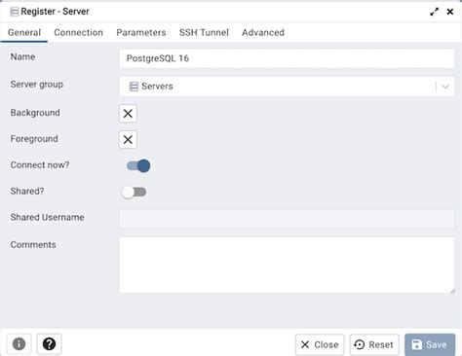Click inside the Comments text area
This screenshot has width=462, height=356.
pyautogui.click(x=287, y=266)
